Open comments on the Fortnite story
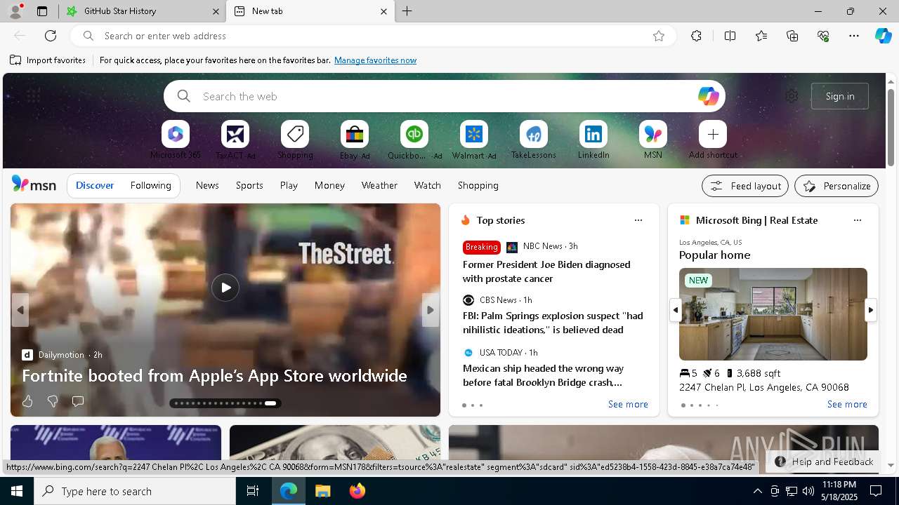 click(x=78, y=401)
